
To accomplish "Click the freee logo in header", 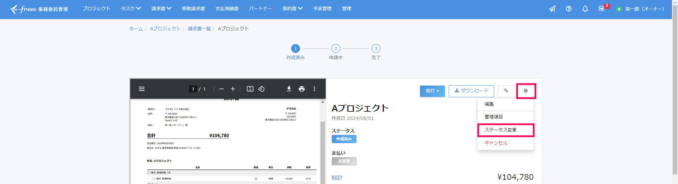I will click(39, 9).
